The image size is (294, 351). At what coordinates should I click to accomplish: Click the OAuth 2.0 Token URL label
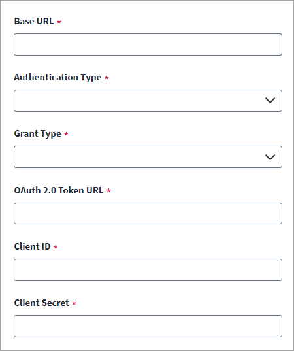pos(59,190)
